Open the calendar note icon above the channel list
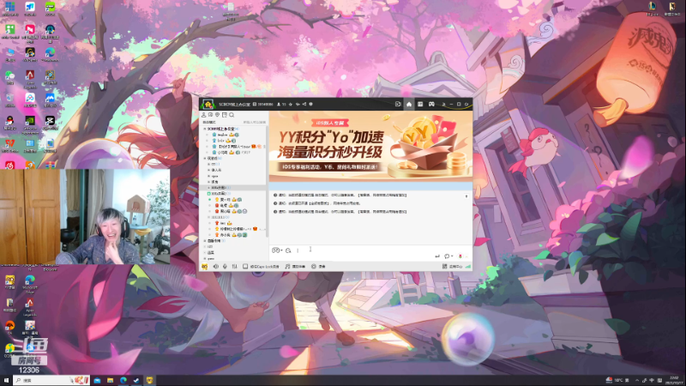Screen dimensions: 686x386 (225, 115)
